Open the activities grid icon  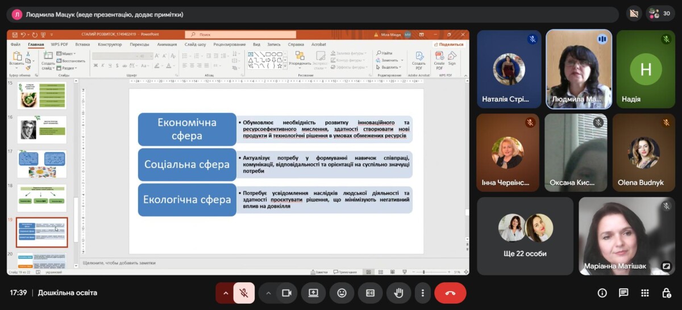[x=644, y=293]
